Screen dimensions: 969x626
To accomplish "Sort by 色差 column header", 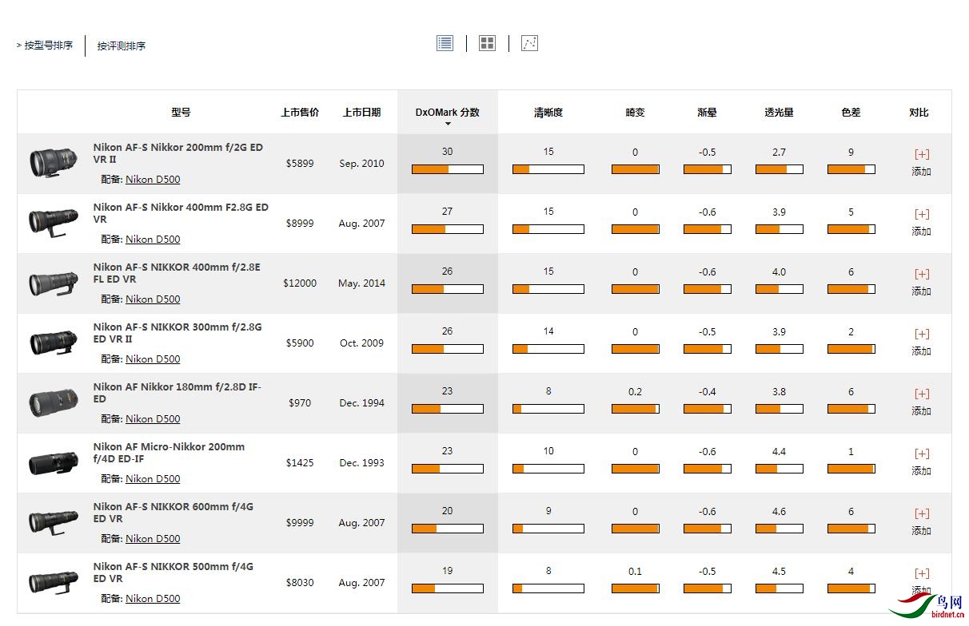I will 851,113.
